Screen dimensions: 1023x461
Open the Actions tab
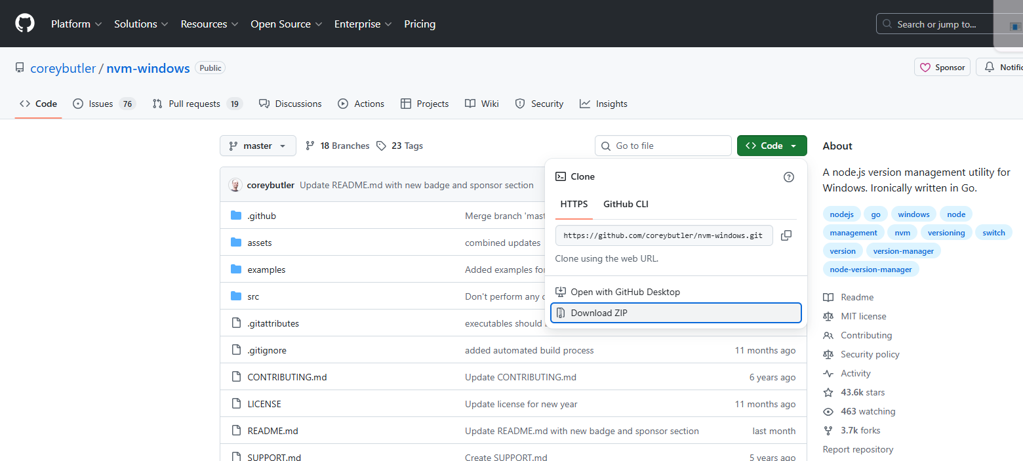(361, 104)
